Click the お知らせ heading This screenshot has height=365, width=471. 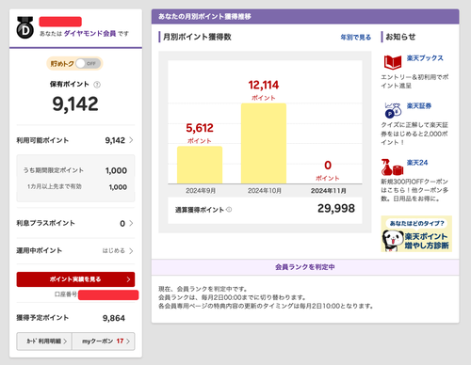tap(400, 37)
